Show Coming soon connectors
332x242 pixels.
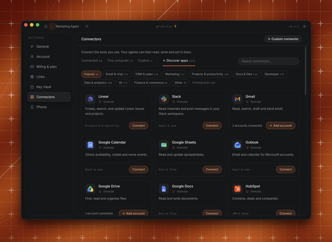point(203,83)
